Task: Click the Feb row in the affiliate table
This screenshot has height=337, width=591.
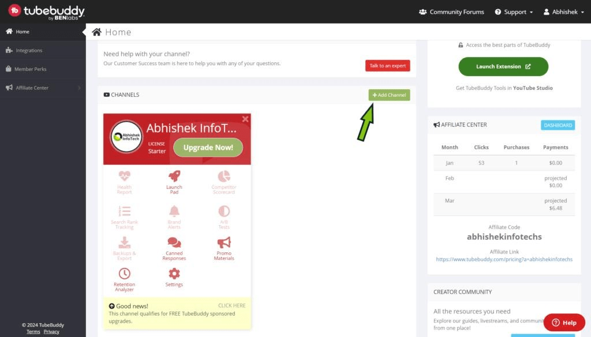Action: click(504, 182)
